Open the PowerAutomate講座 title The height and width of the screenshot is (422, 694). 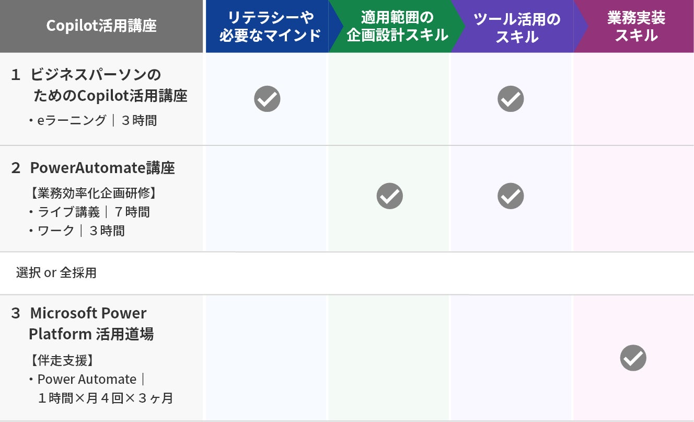[102, 168]
